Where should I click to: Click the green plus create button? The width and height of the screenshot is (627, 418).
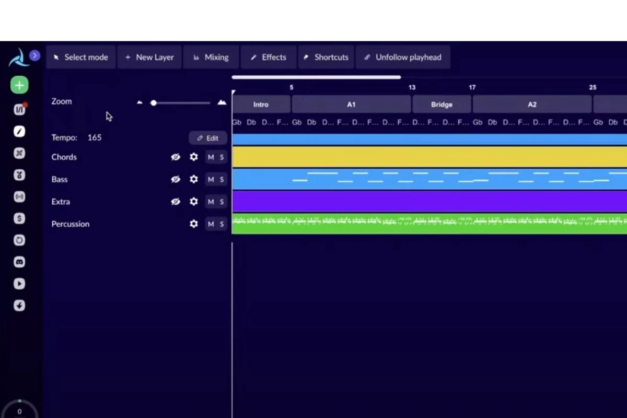point(19,85)
